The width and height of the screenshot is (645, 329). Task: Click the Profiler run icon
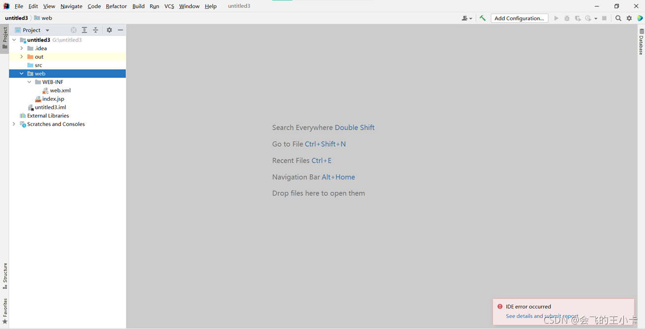coord(588,18)
